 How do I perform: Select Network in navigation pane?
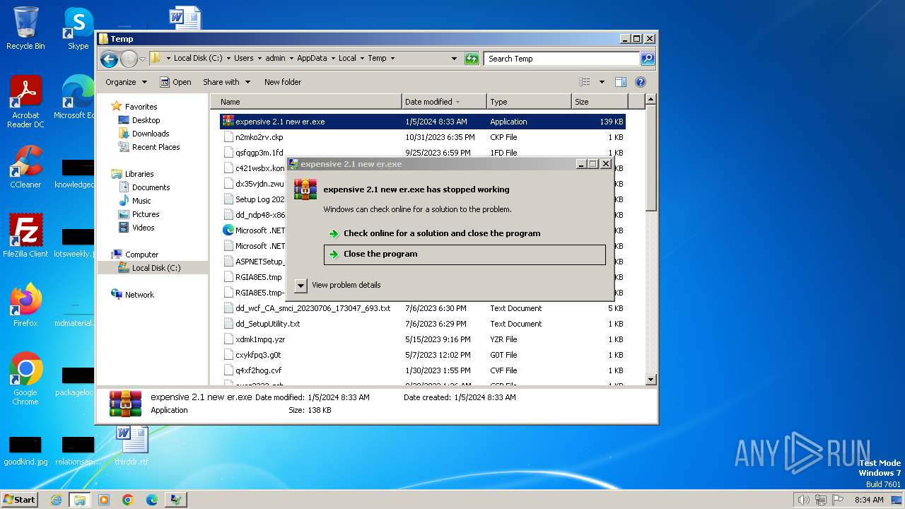(139, 295)
